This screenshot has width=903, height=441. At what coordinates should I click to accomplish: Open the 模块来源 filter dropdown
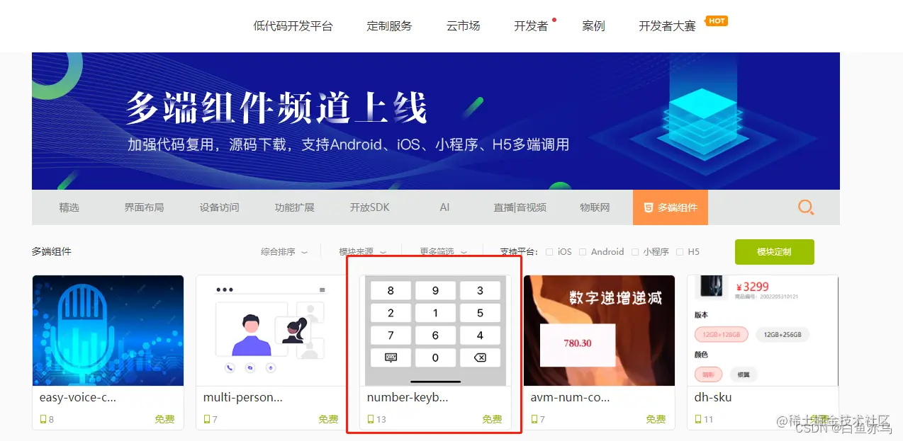click(x=362, y=251)
